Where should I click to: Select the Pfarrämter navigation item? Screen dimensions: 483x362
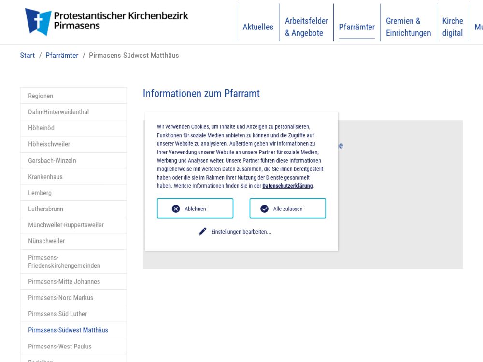[356, 27]
